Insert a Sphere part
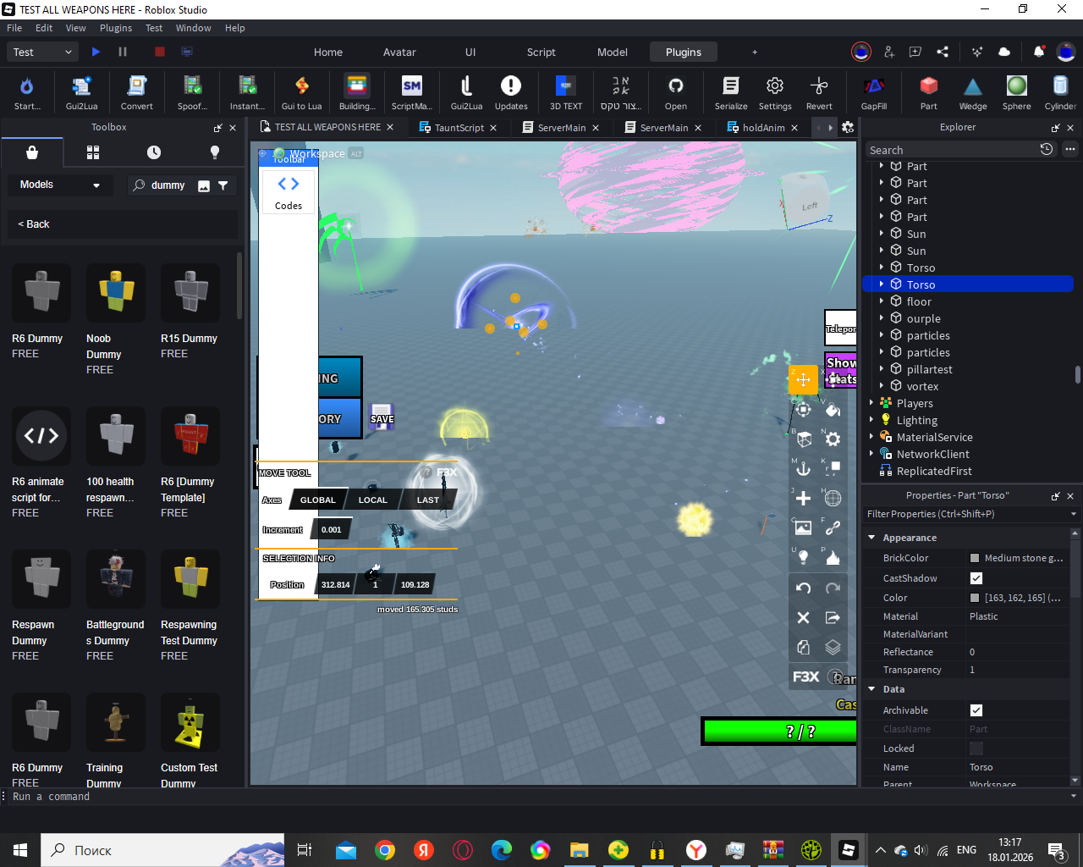This screenshot has width=1083, height=867. (1017, 92)
